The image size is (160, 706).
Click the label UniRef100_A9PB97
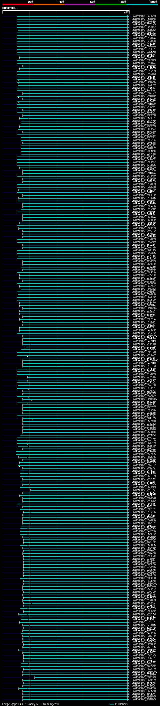coord(143,63)
